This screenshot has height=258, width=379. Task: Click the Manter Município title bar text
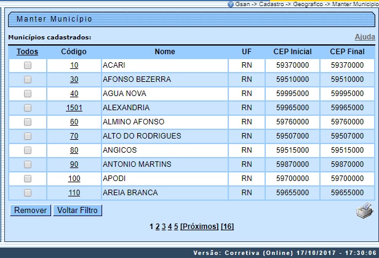coord(54,19)
